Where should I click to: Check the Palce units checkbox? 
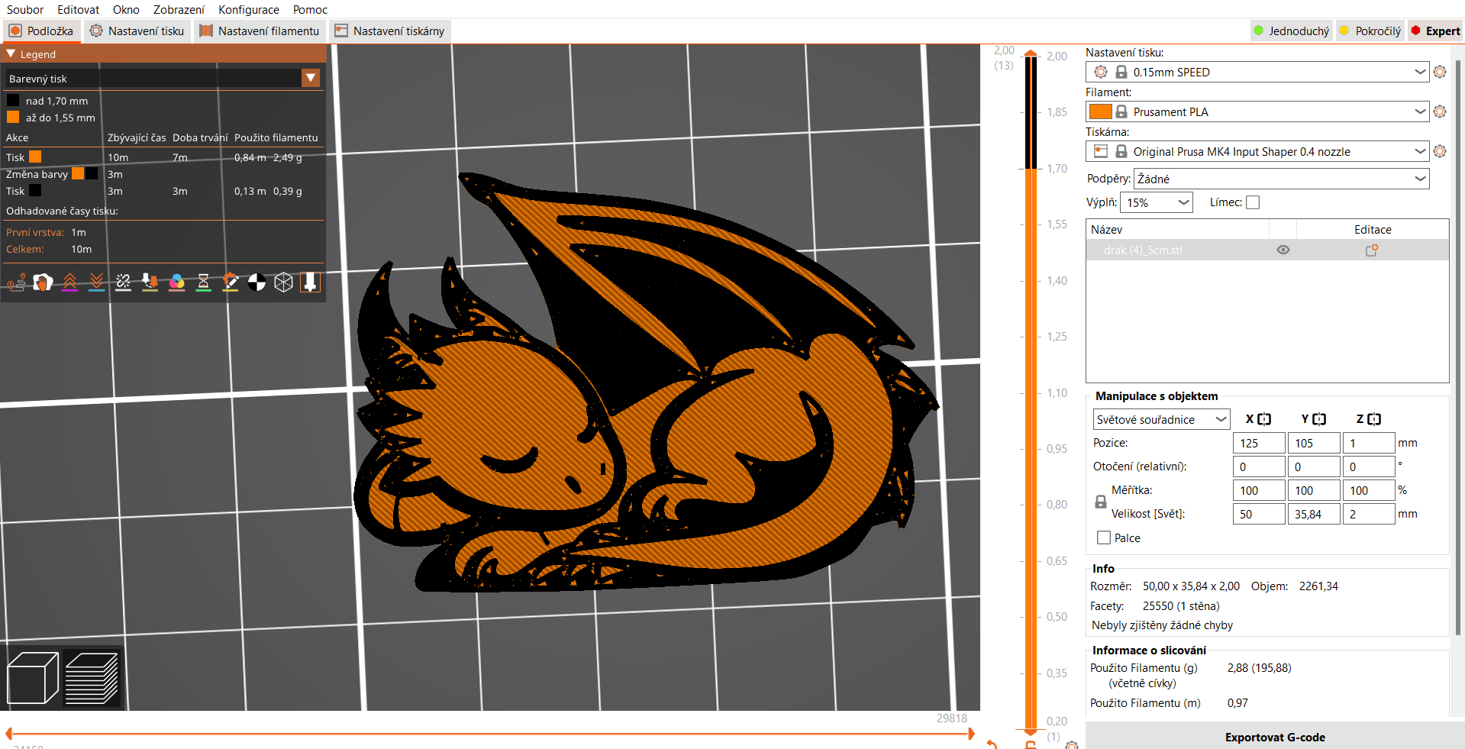[x=1104, y=538]
